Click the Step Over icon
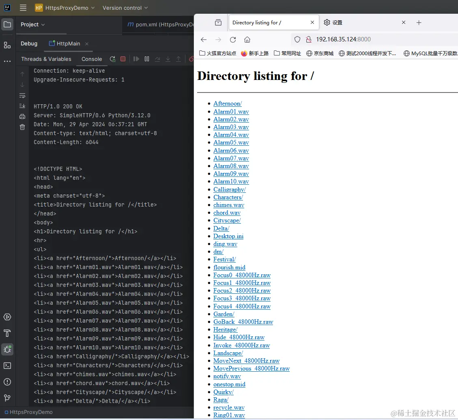This screenshot has height=420, width=458. [x=157, y=59]
